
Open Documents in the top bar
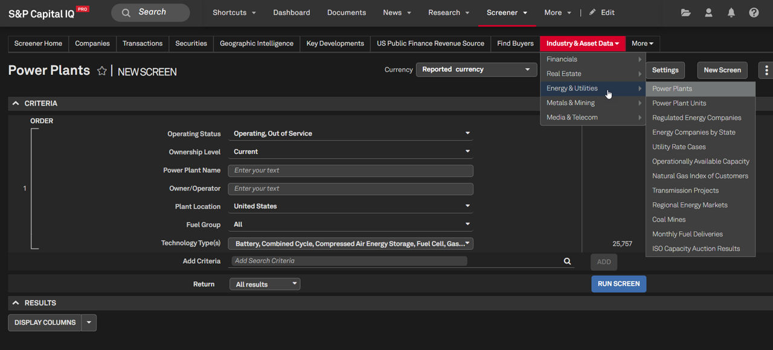[x=347, y=12]
